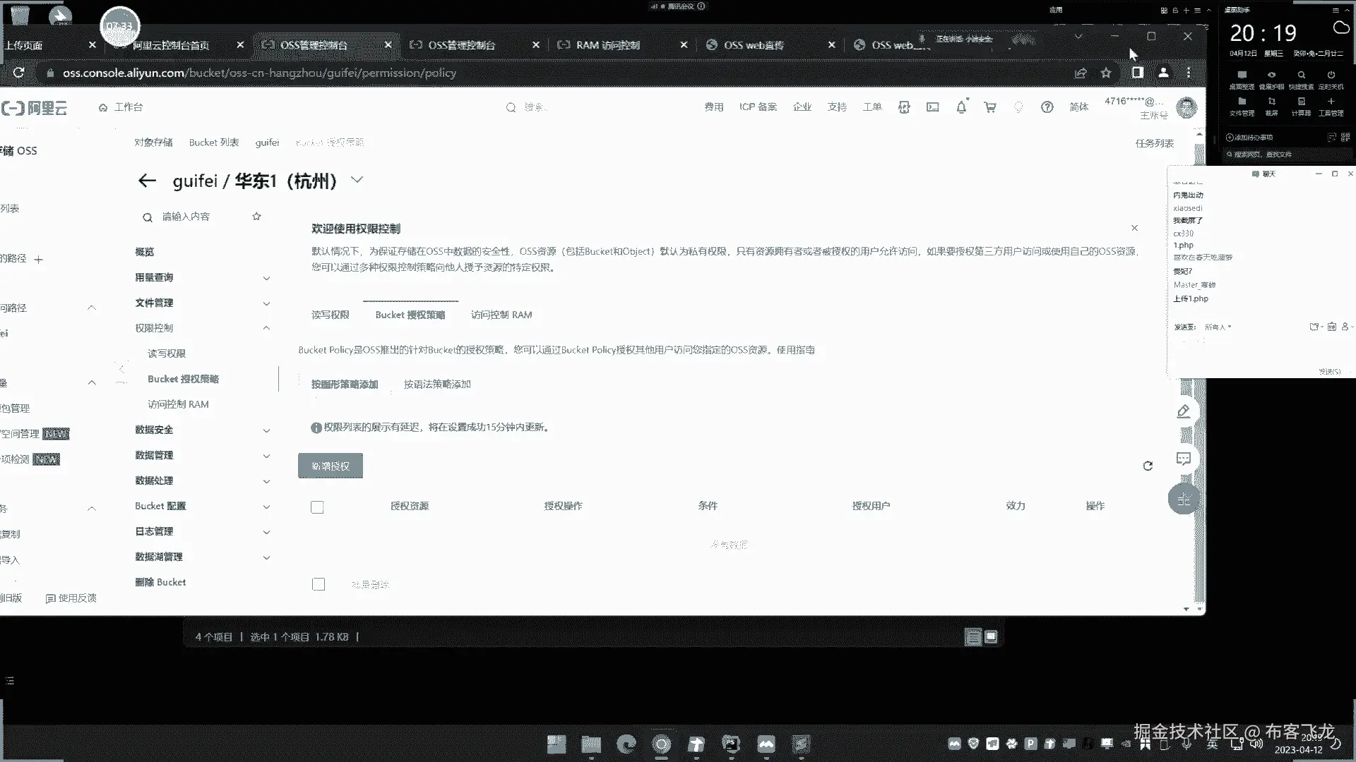Screen dimensions: 1356x762
Task: Open the bucket region dropdown chevron
Action: click(357, 180)
